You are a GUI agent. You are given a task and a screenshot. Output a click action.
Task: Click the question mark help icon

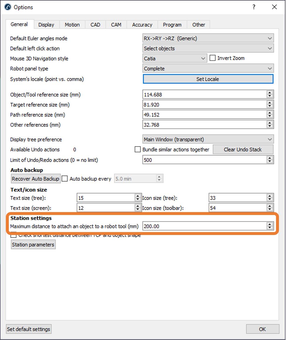(254, 7)
